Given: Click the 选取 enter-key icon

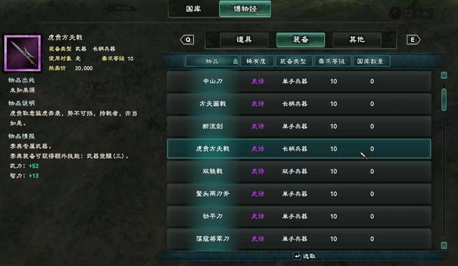Looking at the screenshot, I should 297,256.
